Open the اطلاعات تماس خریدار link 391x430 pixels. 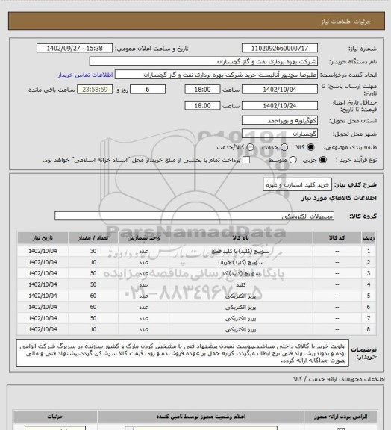click(86, 75)
